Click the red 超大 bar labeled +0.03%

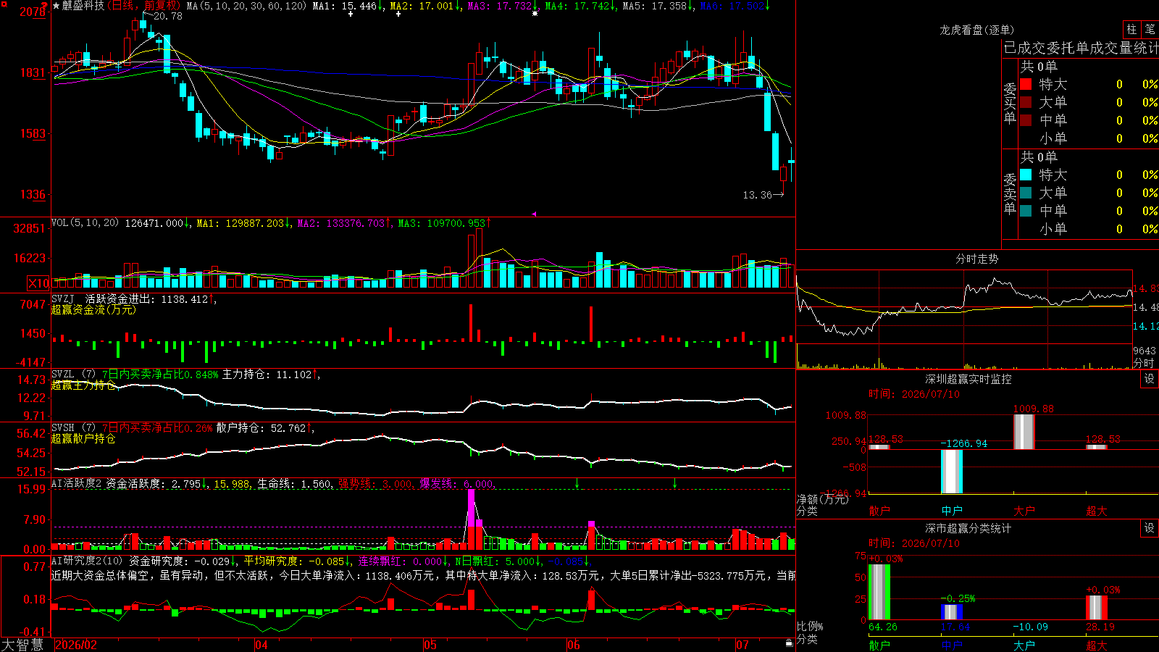[1097, 608]
